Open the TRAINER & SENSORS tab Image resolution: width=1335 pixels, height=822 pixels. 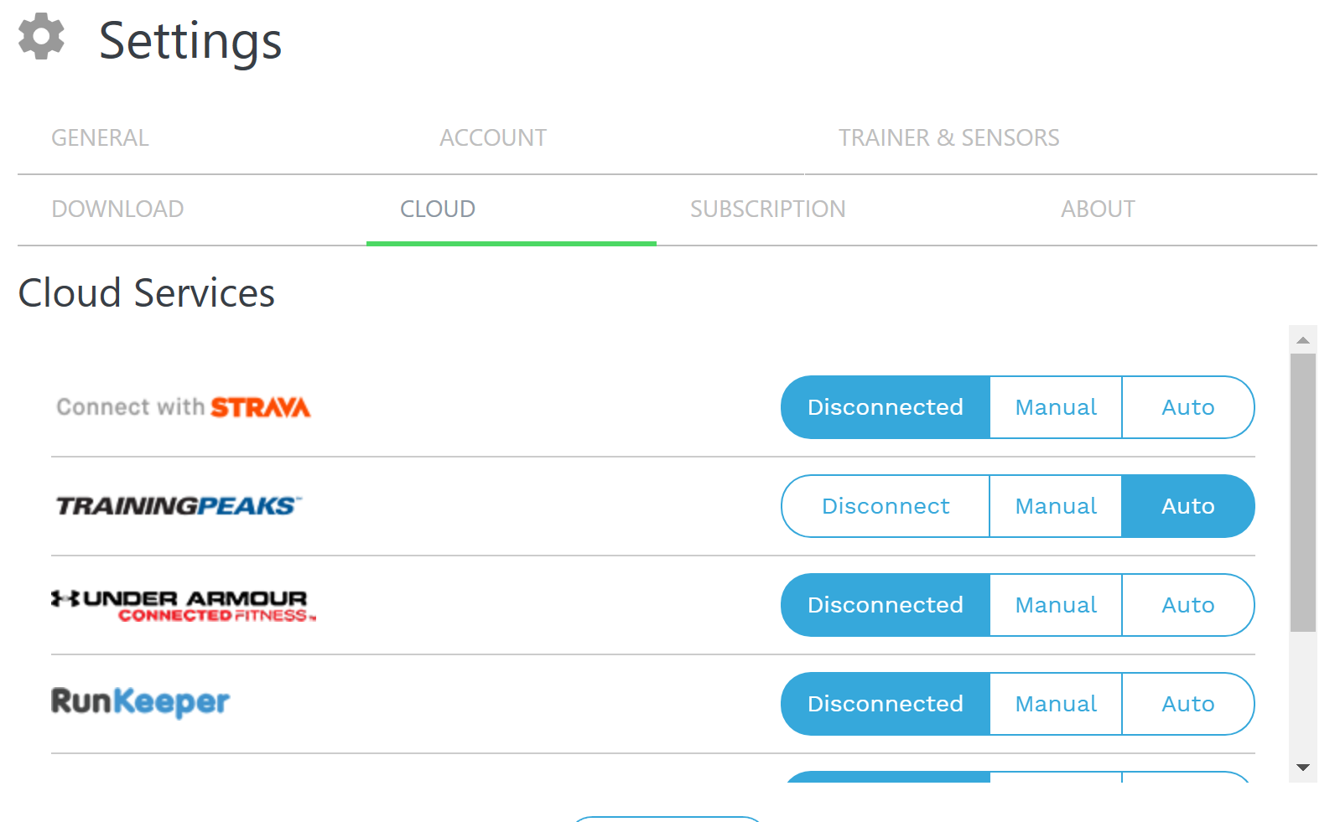pyautogui.click(x=948, y=137)
